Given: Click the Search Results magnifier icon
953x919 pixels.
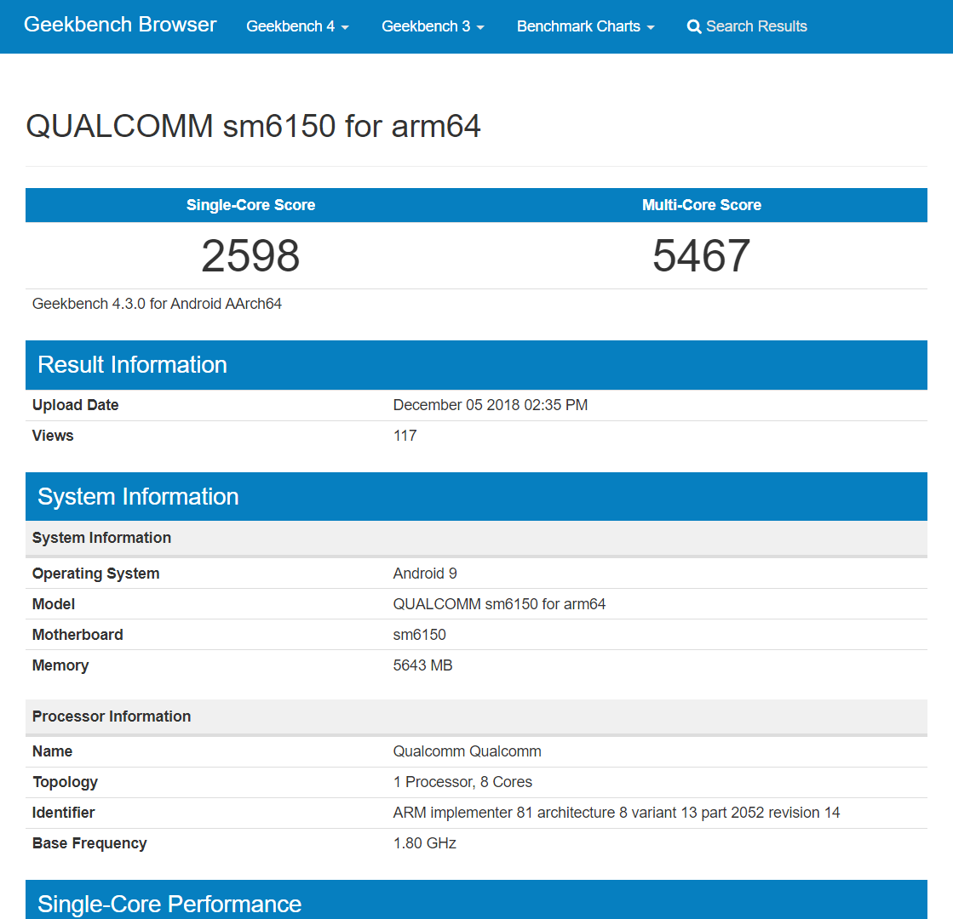Looking at the screenshot, I should [693, 26].
